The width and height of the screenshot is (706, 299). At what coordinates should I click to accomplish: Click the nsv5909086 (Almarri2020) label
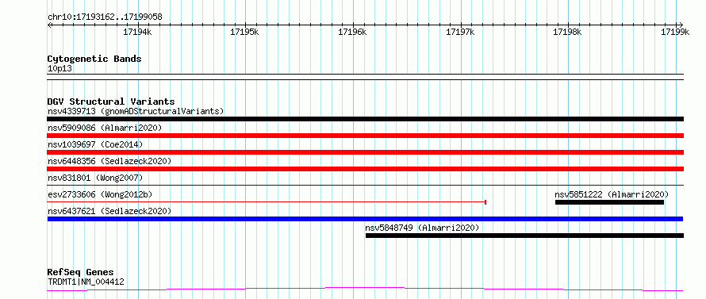click(x=105, y=128)
